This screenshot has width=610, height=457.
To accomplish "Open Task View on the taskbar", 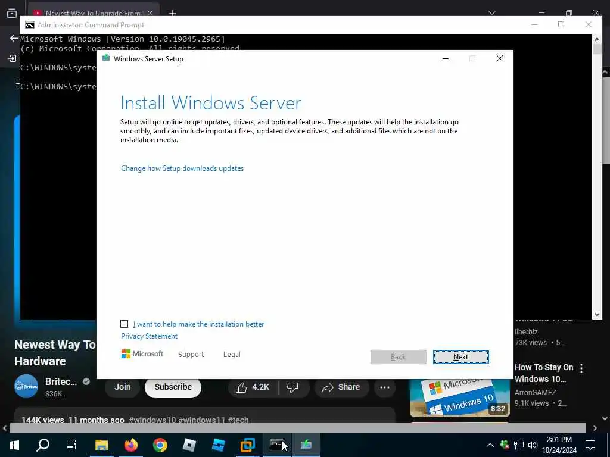I will [71, 445].
